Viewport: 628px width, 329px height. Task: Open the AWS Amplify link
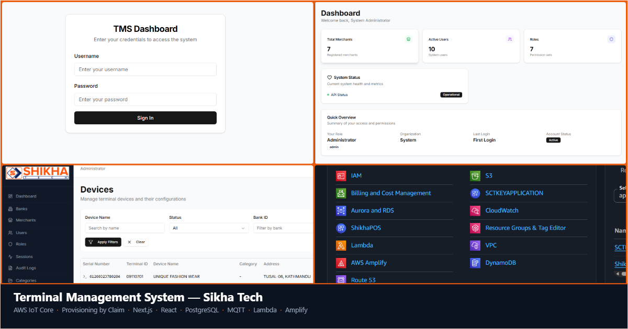[369, 263]
